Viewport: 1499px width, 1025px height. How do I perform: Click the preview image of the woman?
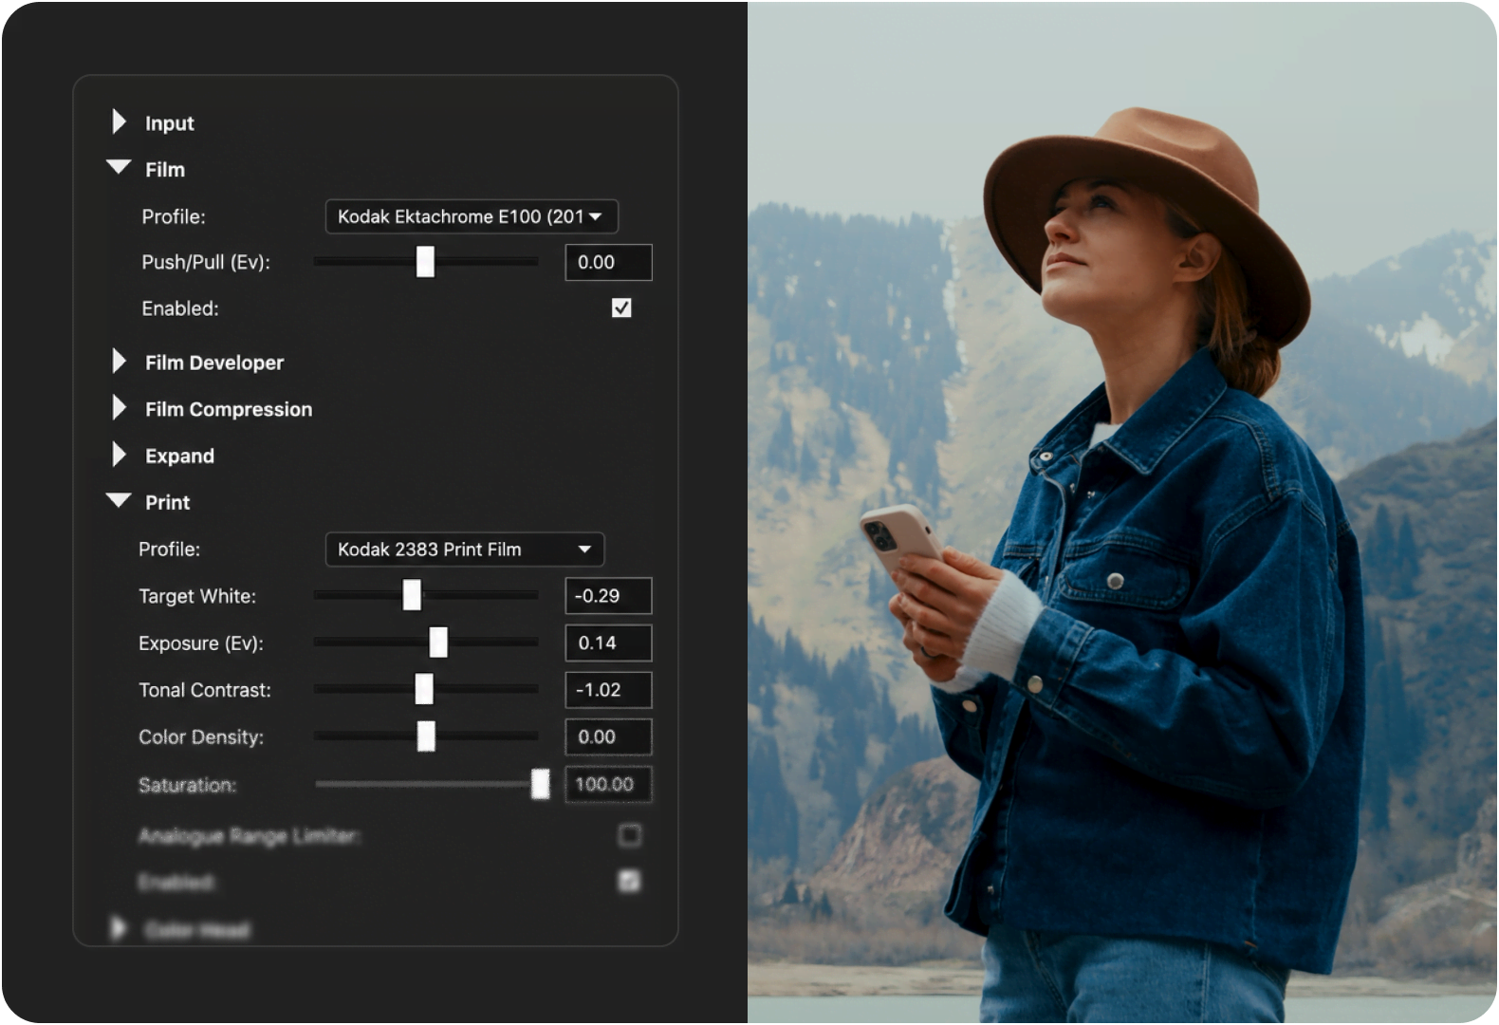pos(1122,512)
